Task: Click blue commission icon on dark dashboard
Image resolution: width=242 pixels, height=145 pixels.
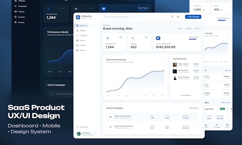Action: [x=104, y=9]
